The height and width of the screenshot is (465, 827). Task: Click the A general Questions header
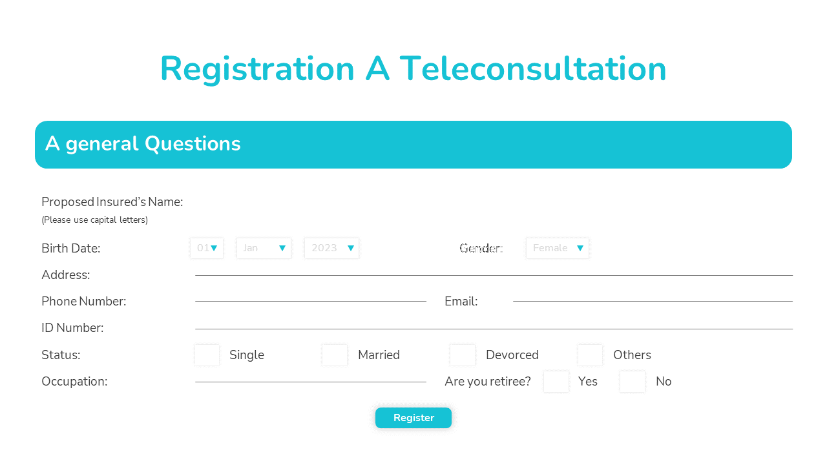[x=413, y=145]
